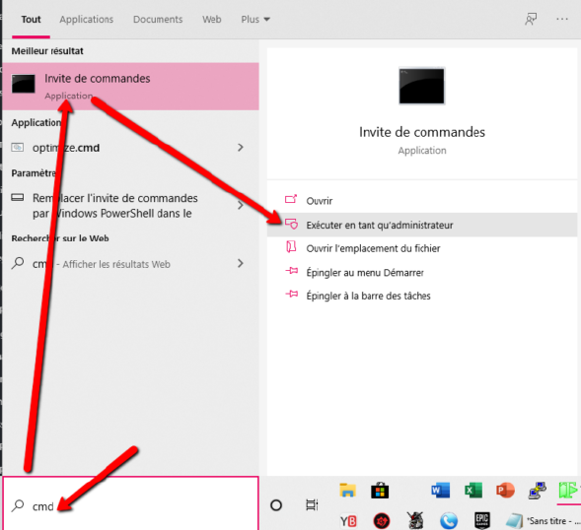Open Microsoft Store from the taskbar

coord(380,491)
